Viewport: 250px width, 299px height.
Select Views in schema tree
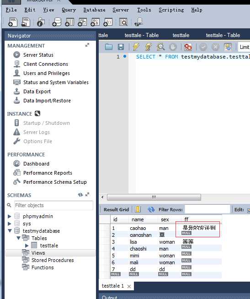coord(38,253)
